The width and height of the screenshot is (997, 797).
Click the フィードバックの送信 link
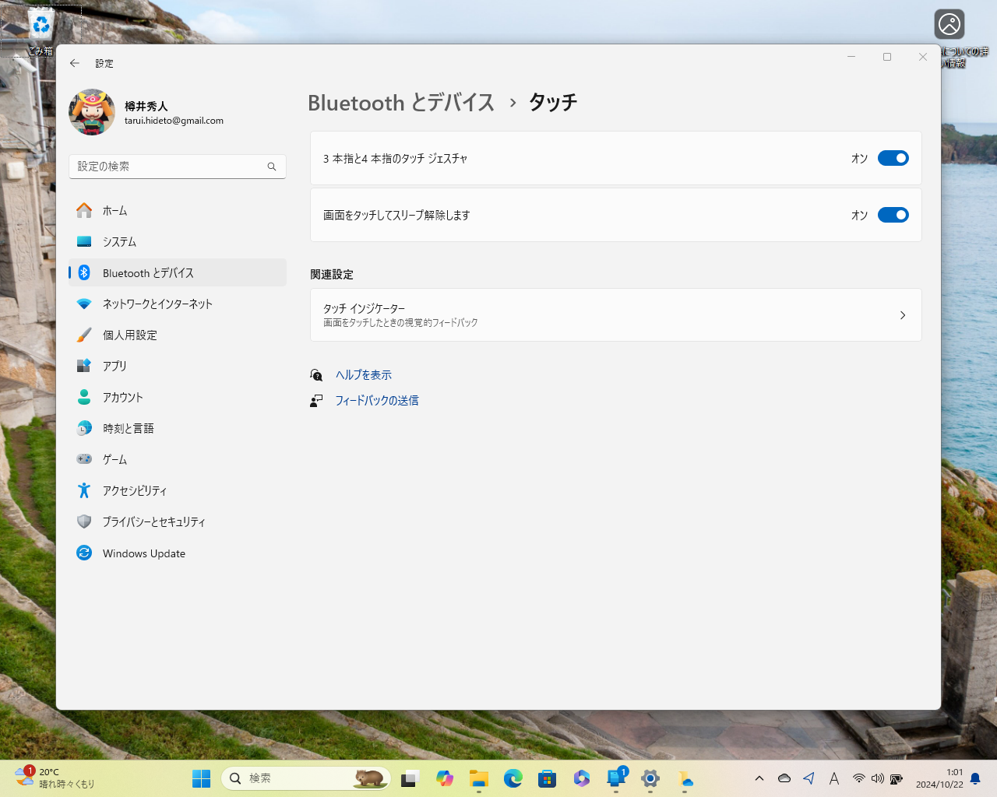coord(377,401)
